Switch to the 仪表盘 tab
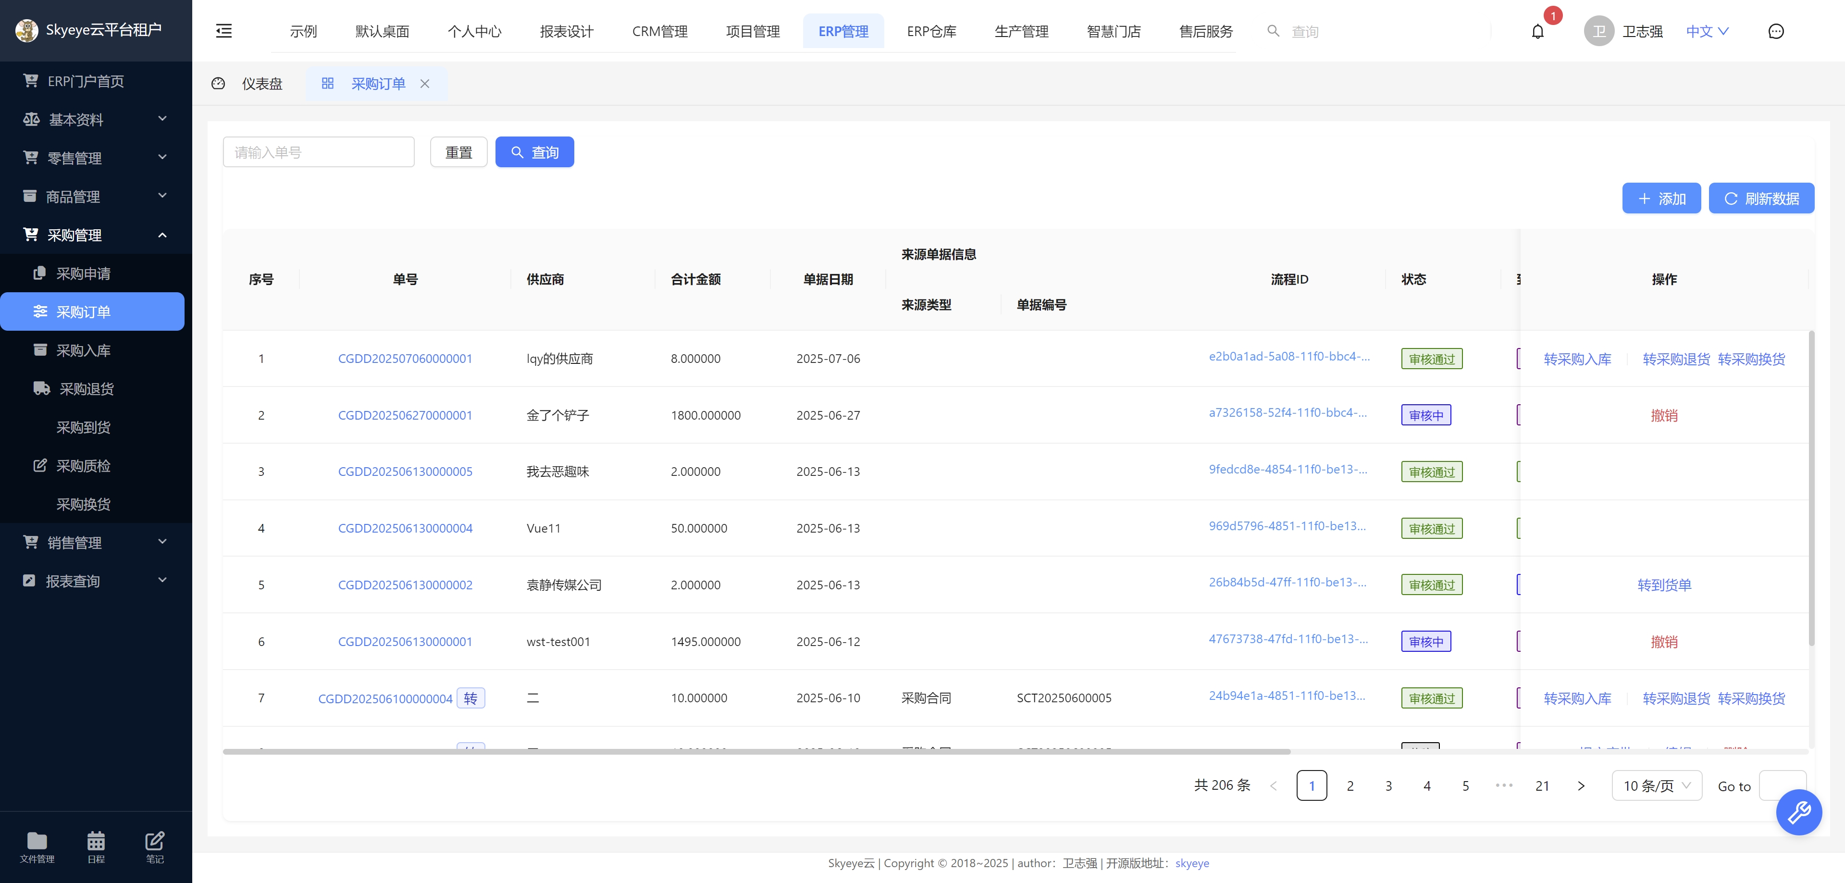The width and height of the screenshot is (1845, 883). pyautogui.click(x=248, y=84)
